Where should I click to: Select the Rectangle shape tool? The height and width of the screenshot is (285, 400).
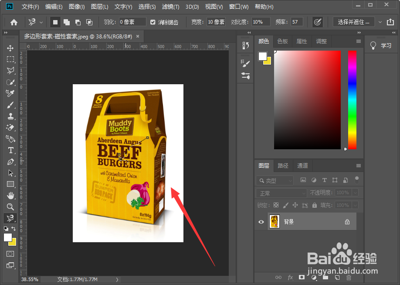(10, 184)
